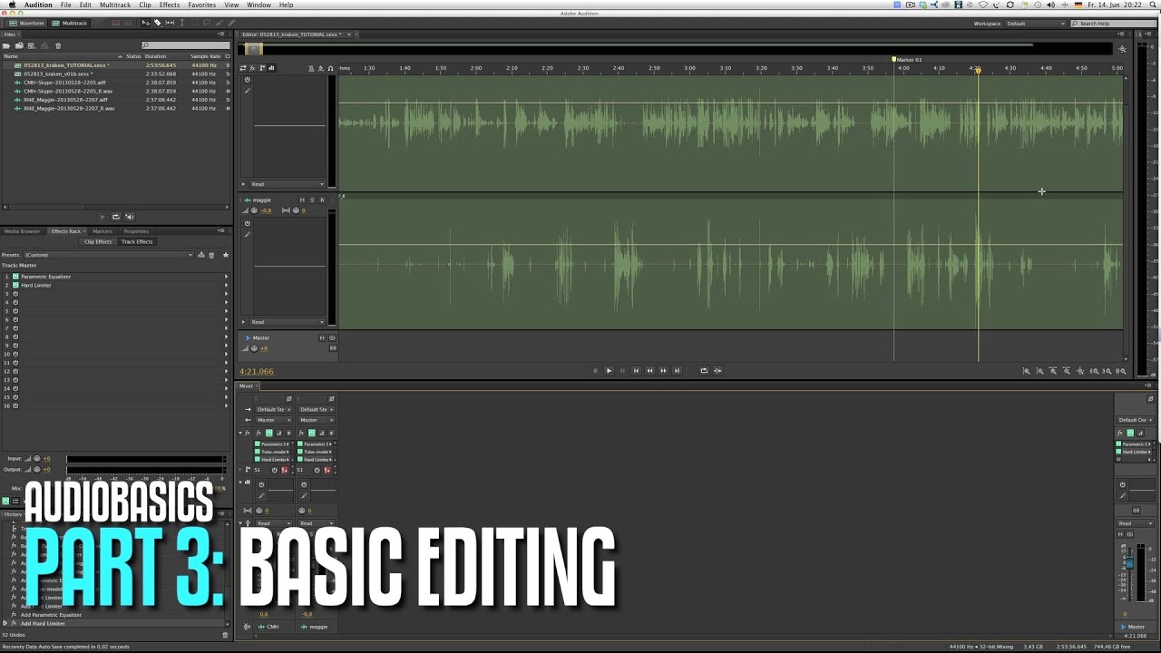
Task: Show the EQ view in the editor
Action: point(271,68)
